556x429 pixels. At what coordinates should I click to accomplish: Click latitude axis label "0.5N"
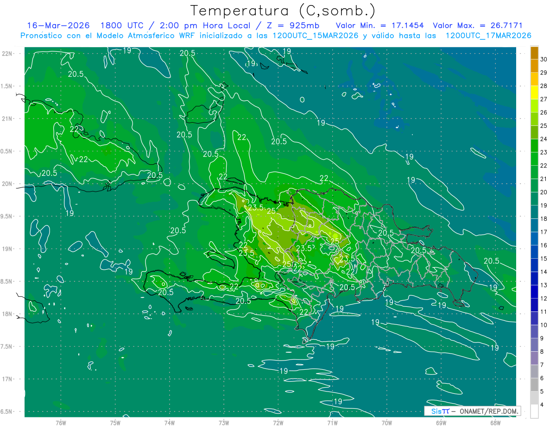pyautogui.click(x=7, y=151)
